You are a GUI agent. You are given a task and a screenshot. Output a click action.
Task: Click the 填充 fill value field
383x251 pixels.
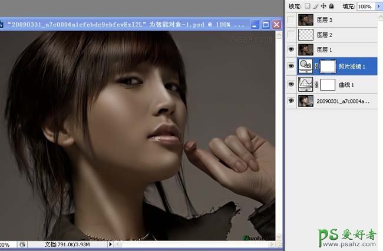365,5
